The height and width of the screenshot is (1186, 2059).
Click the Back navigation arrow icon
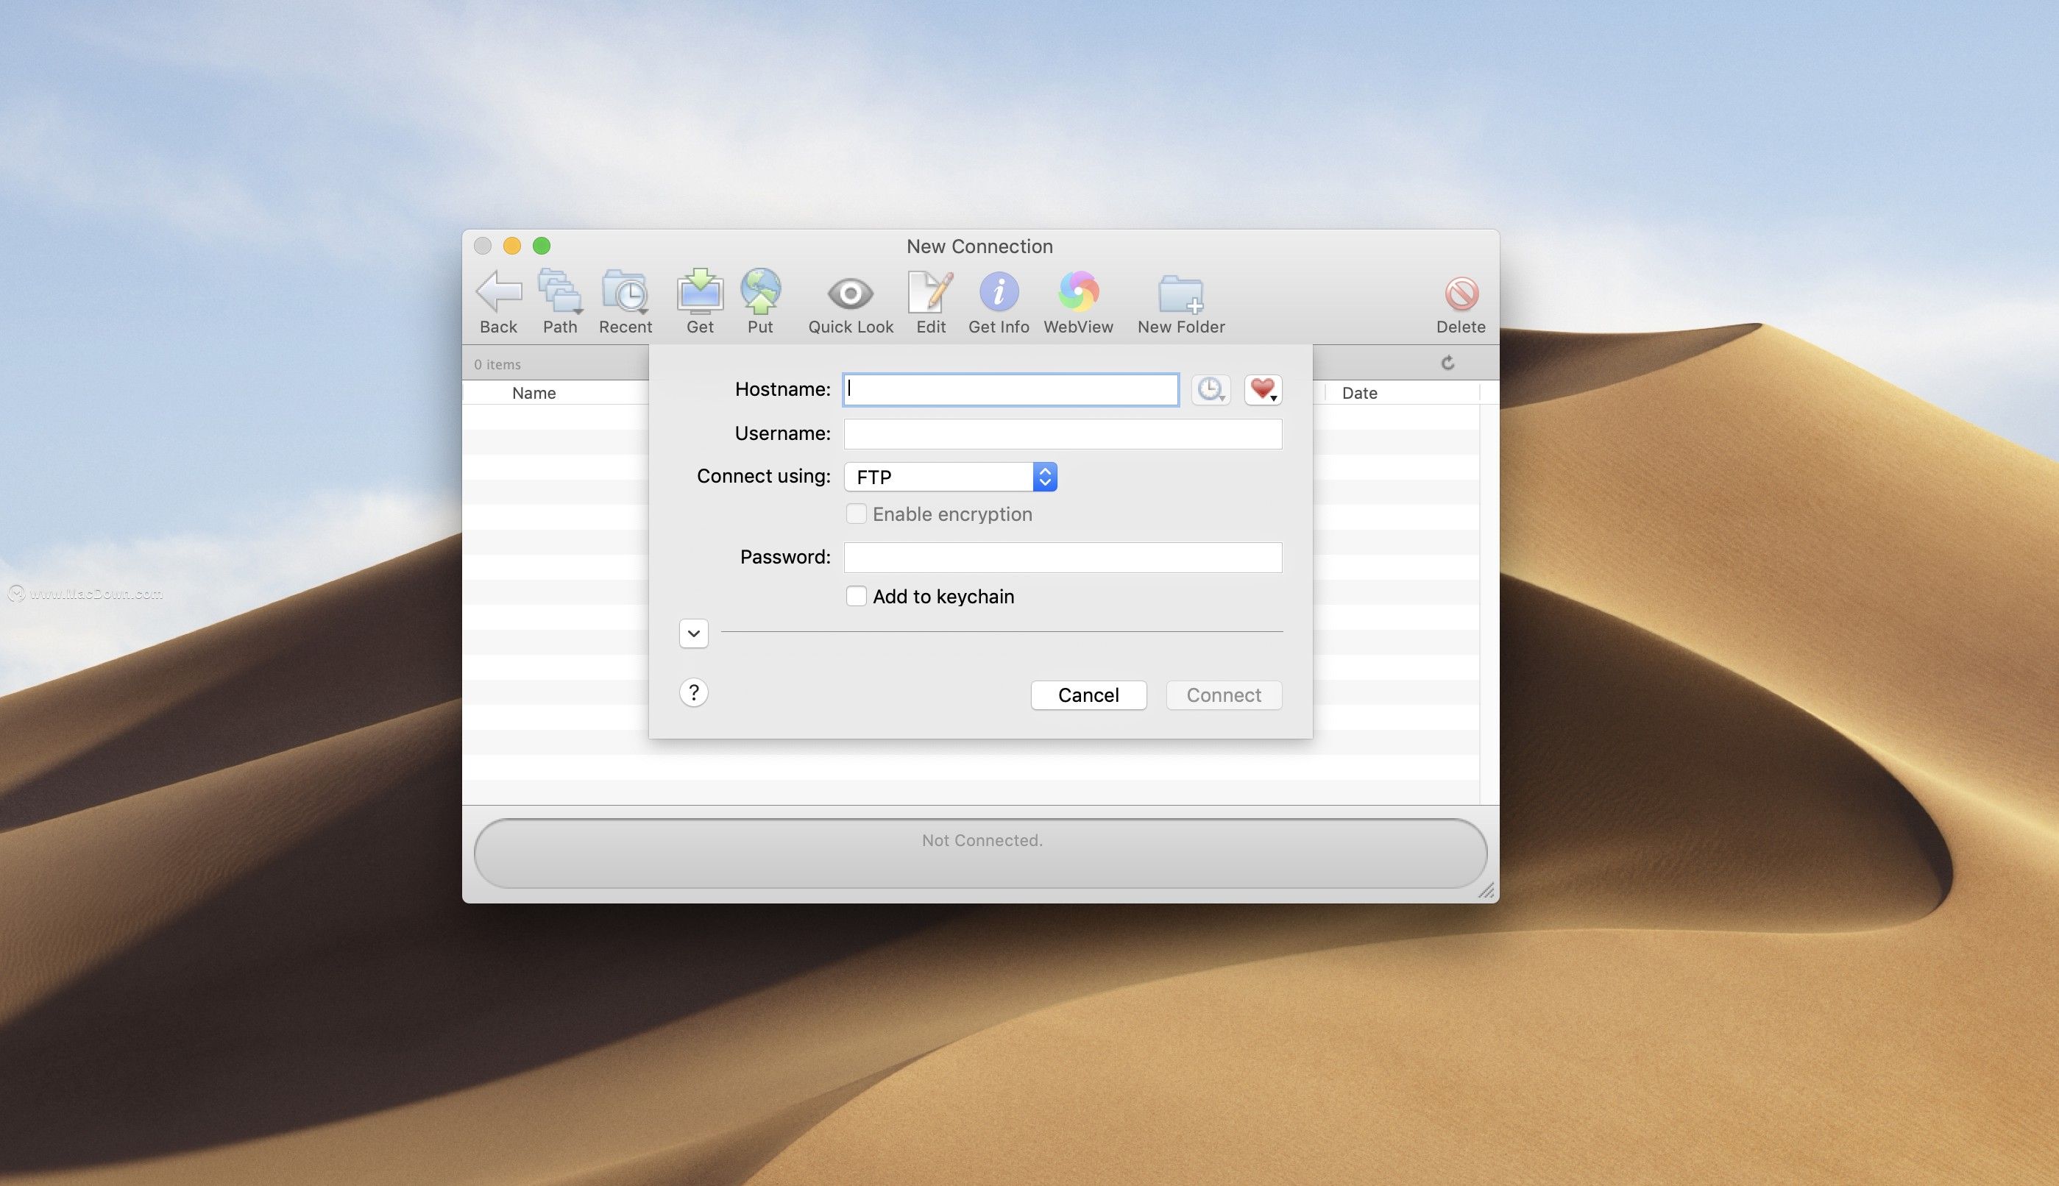tap(497, 292)
